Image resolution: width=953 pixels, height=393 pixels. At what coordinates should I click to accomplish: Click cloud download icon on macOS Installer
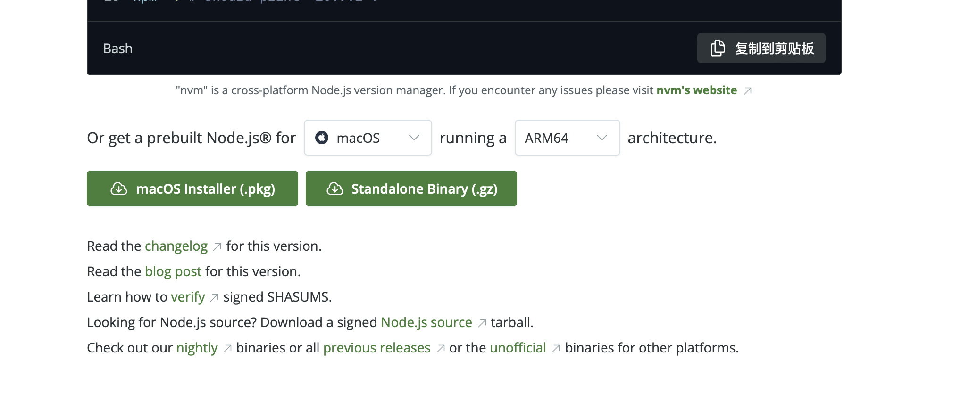click(119, 189)
